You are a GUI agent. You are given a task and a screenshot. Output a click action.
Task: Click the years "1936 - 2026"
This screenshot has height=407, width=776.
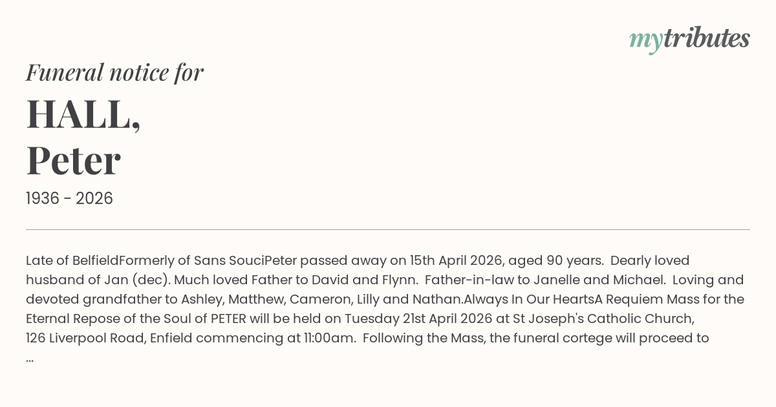pyautogui.click(x=69, y=199)
